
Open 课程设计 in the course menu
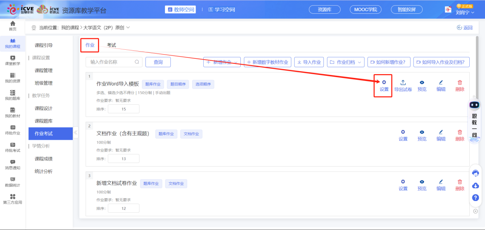[x=44, y=109]
